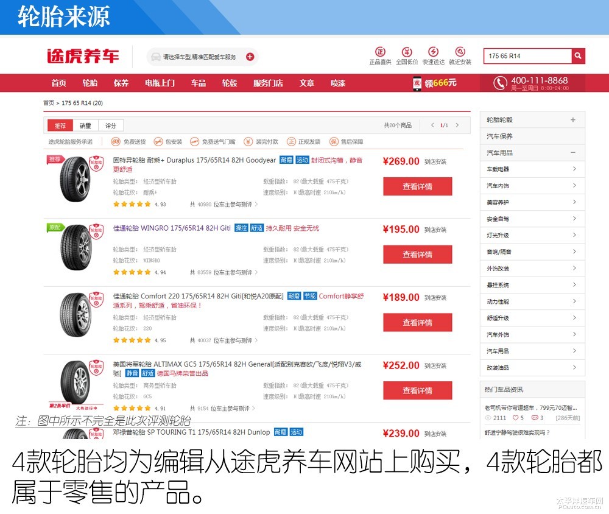Expand the 轮胎轮毂 sidebar section

pos(573,119)
